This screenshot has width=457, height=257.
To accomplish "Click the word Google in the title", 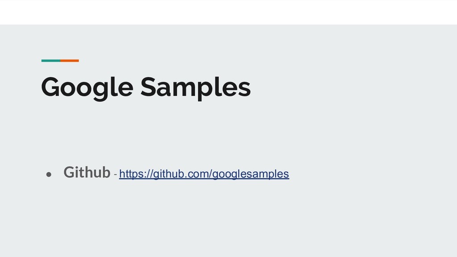I will coord(87,87).
